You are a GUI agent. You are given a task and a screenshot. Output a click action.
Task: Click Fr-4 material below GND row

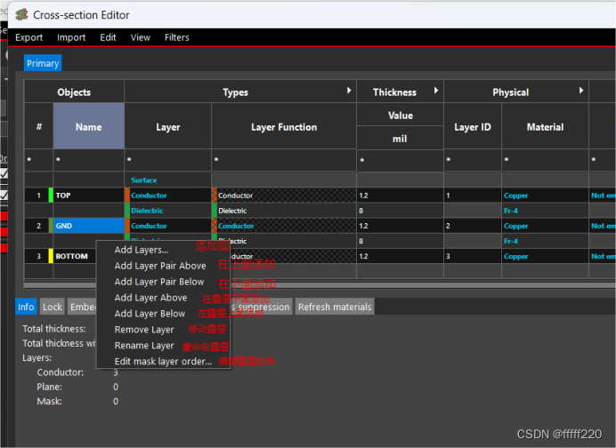[x=546, y=241]
